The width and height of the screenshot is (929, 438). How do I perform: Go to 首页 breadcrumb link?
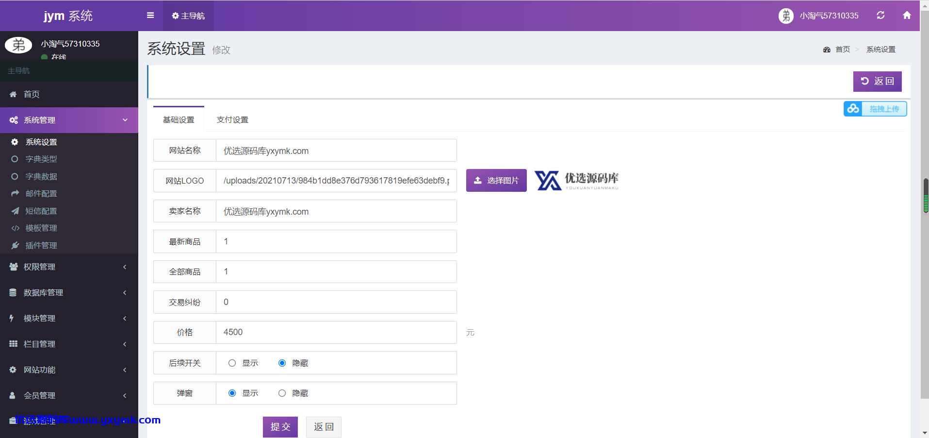(x=843, y=50)
